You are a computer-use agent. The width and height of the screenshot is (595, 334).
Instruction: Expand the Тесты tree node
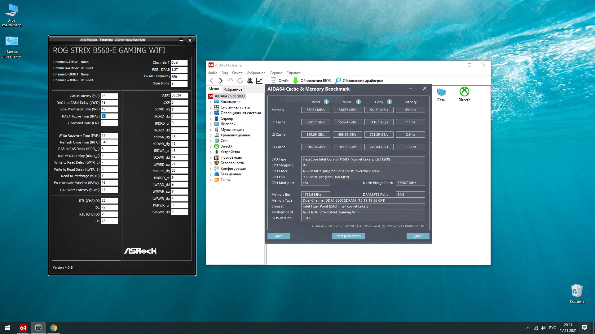click(211, 180)
